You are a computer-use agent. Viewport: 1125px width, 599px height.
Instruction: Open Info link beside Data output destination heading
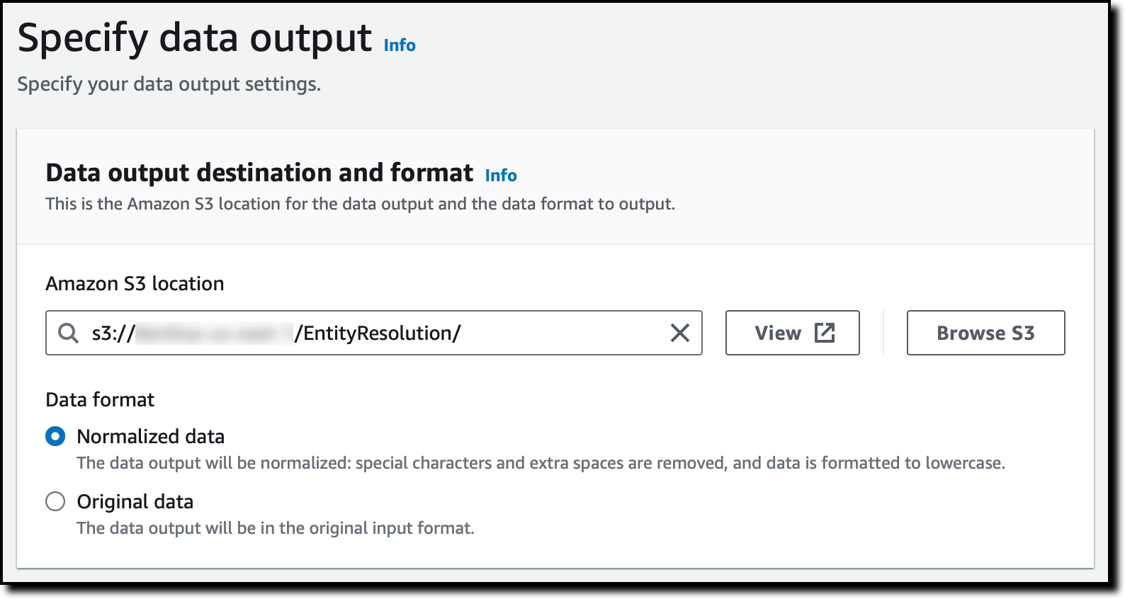pyautogui.click(x=501, y=176)
